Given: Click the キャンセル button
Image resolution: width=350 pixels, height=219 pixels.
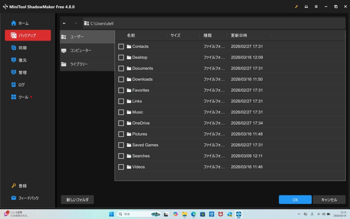Looking at the screenshot, I should point(329,200).
